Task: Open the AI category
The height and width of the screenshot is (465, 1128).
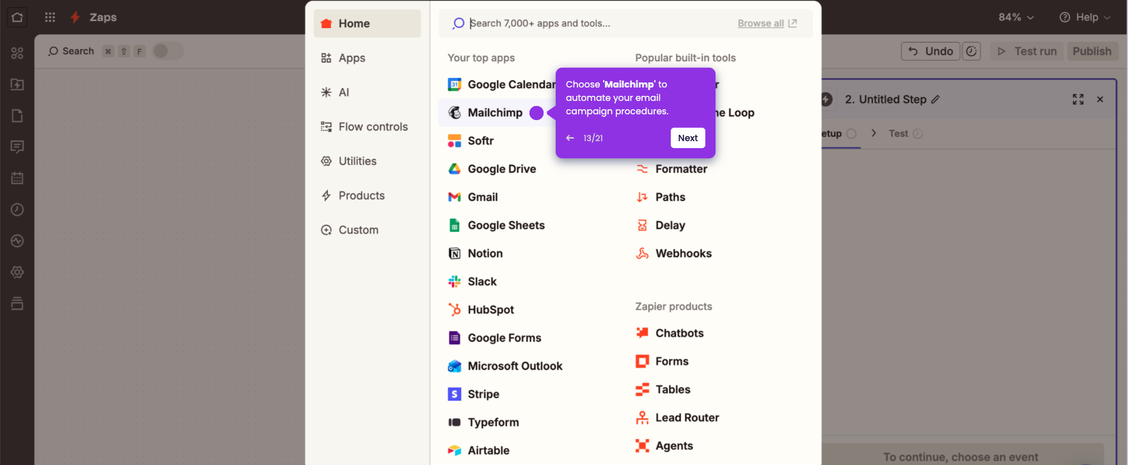Action: click(367, 93)
